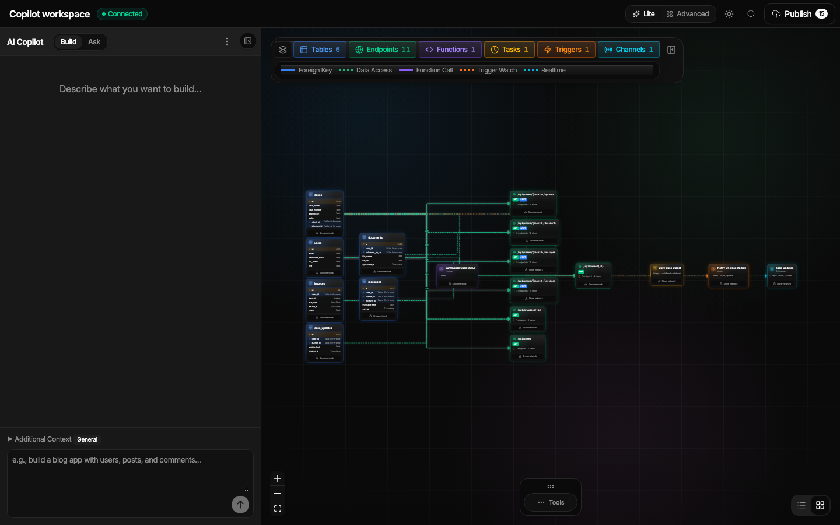The height and width of the screenshot is (525, 840).
Task: Click Show network on /api/cases endpoint
Action: coord(527,356)
